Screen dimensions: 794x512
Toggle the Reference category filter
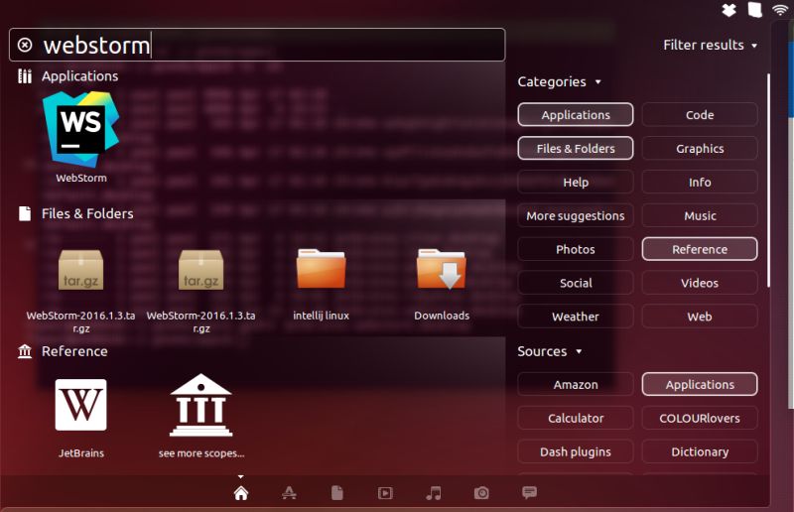click(700, 249)
